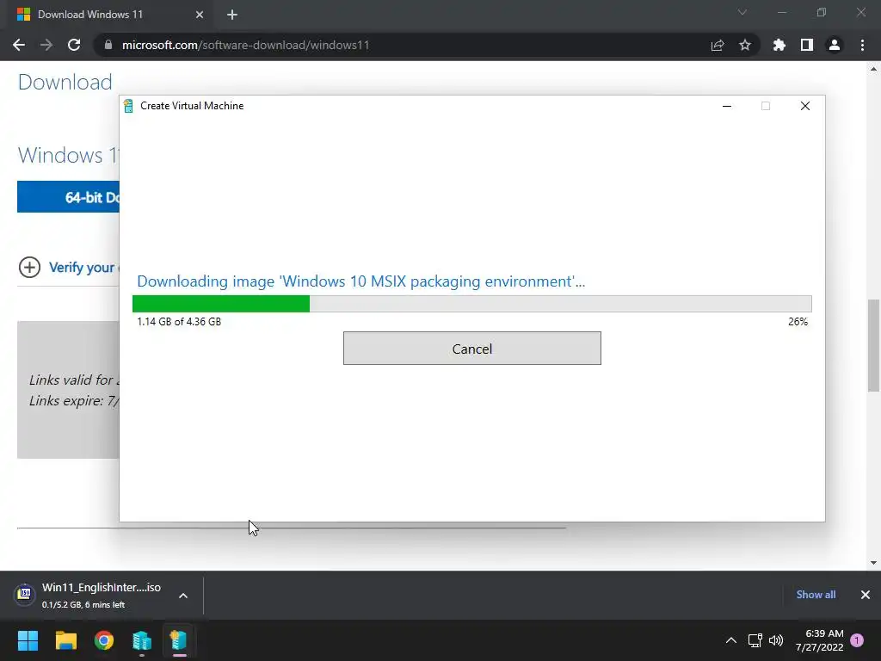Viewport: 881px width, 661px height.
Task: Open File Explorer from taskbar
Action: tap(65, 640)
